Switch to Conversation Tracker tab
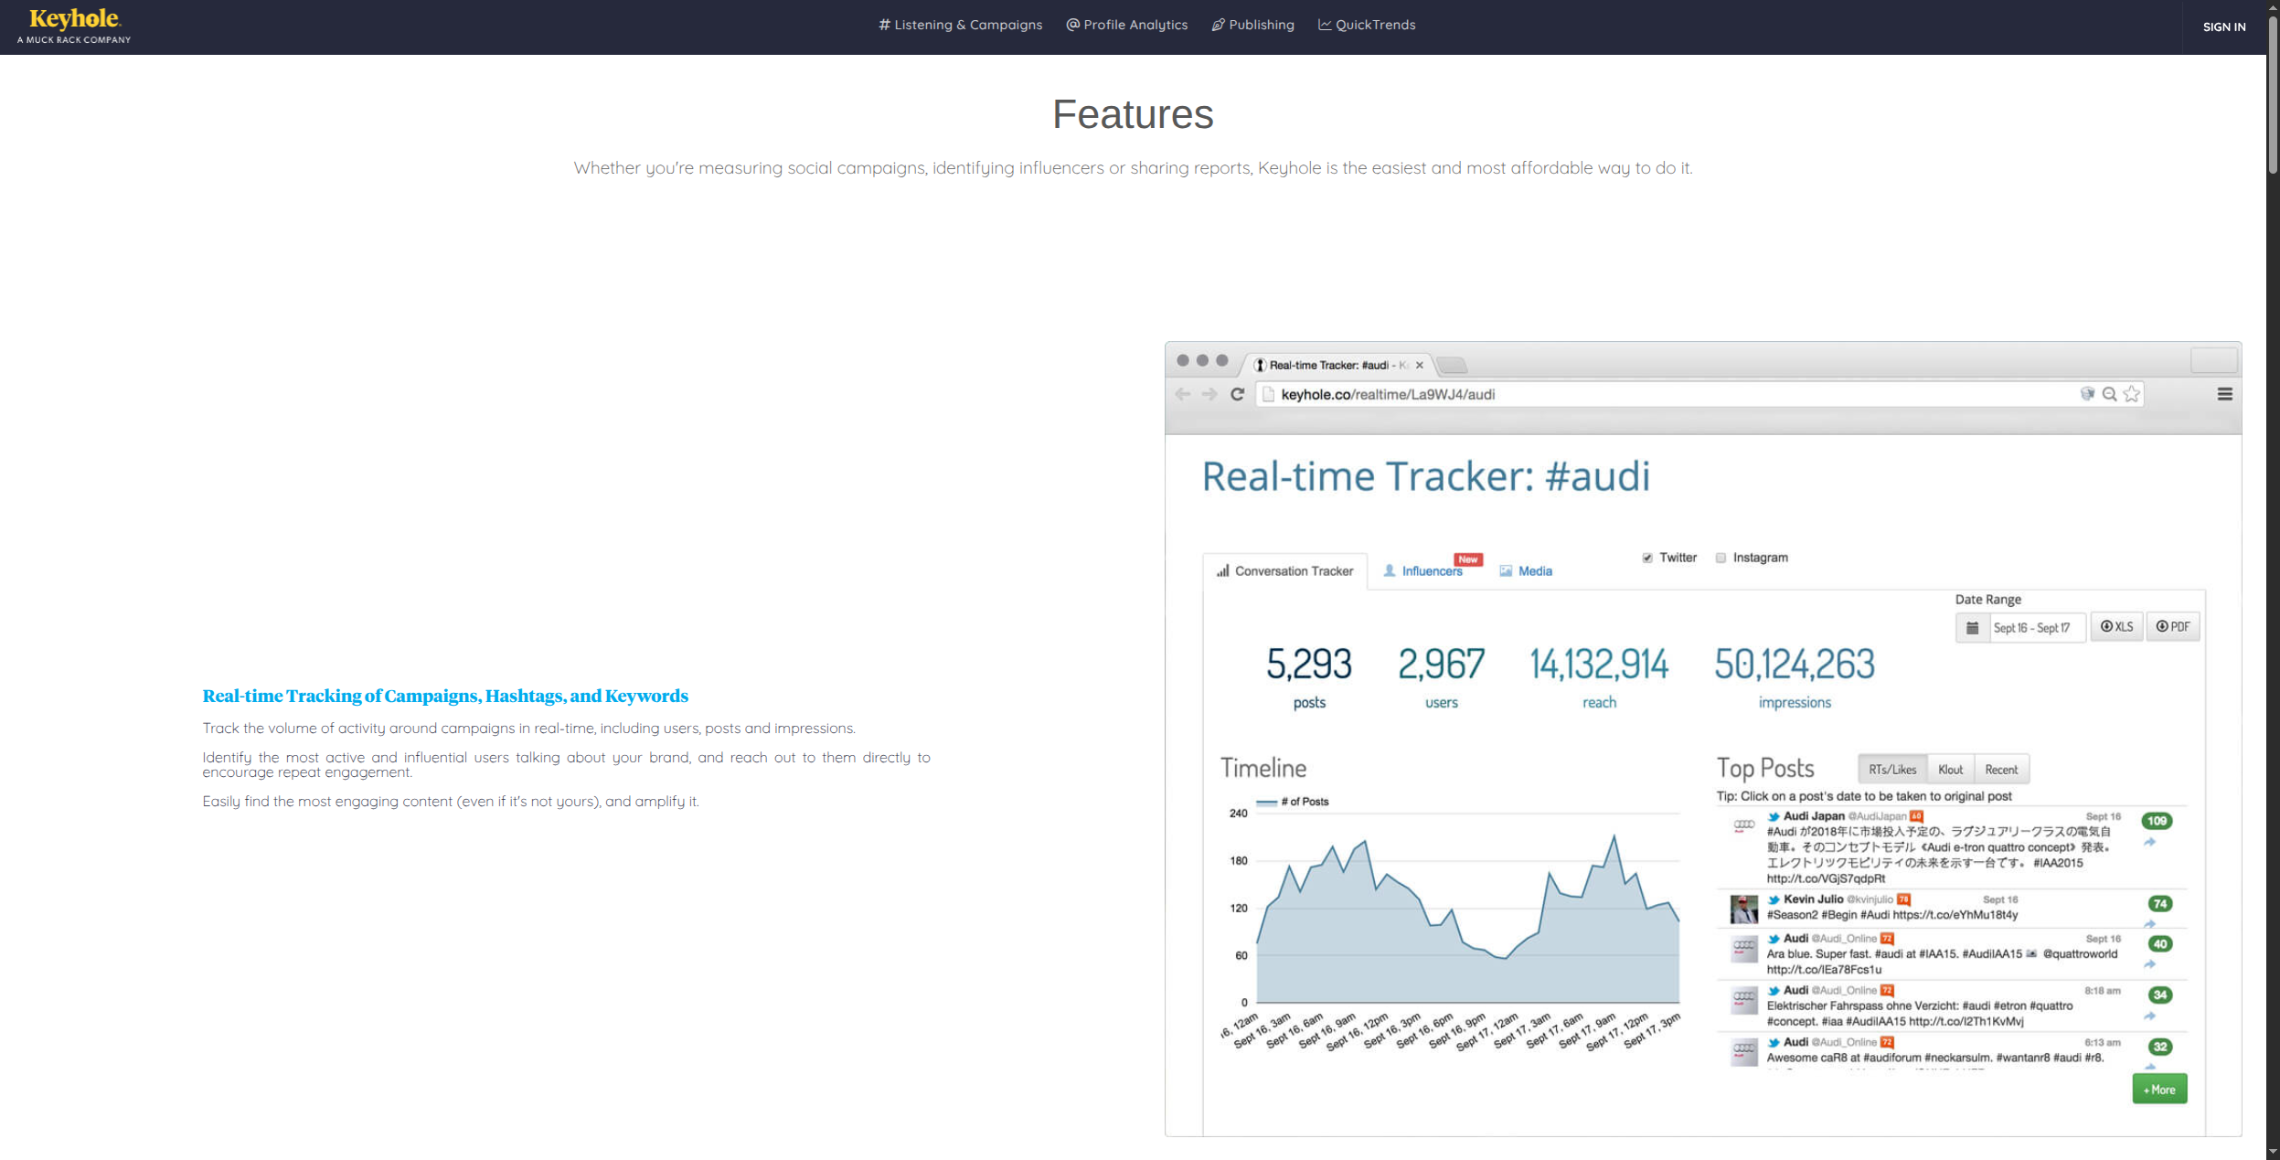 click(1284, 570)
